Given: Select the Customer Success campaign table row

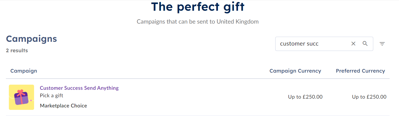Looking at the screenshot, I should coord(198,97).
